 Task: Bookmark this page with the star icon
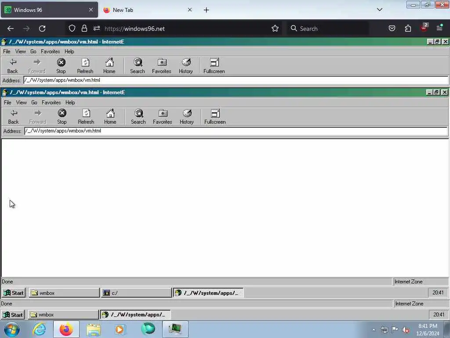pyautogui.click(x=275, y=29)
